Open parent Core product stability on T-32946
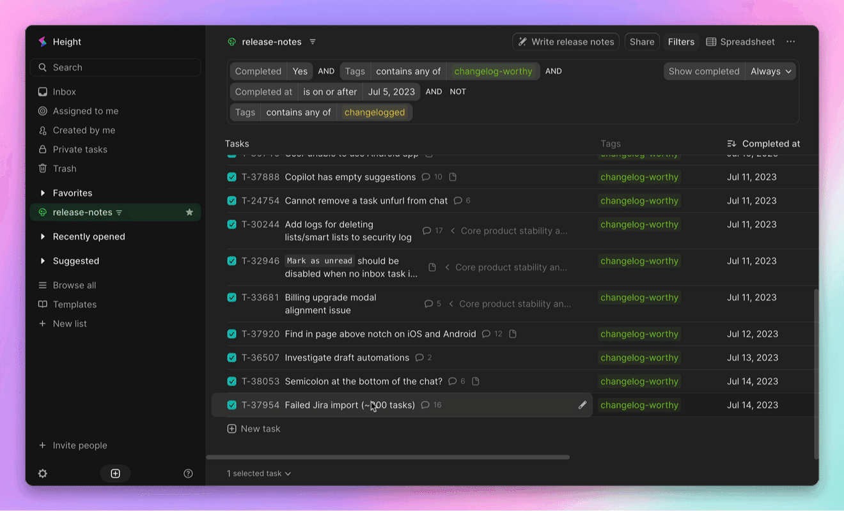The height and width of the screenshot is (511, 844). (506, 267)
